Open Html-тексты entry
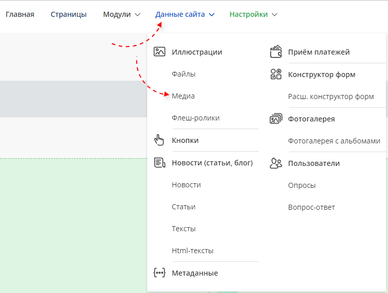The height and width of the screenshot is (293, 388). pos(193,251)
